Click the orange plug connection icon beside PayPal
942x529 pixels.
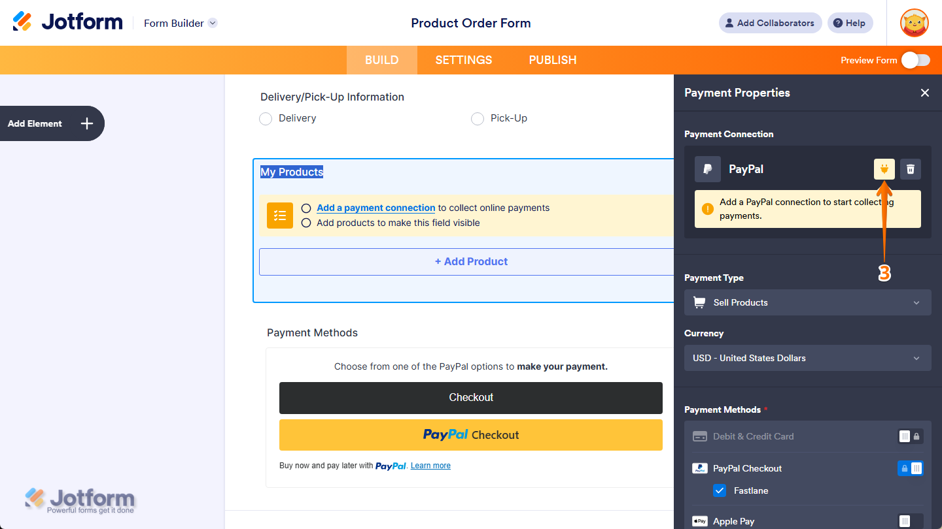point(884,168)
